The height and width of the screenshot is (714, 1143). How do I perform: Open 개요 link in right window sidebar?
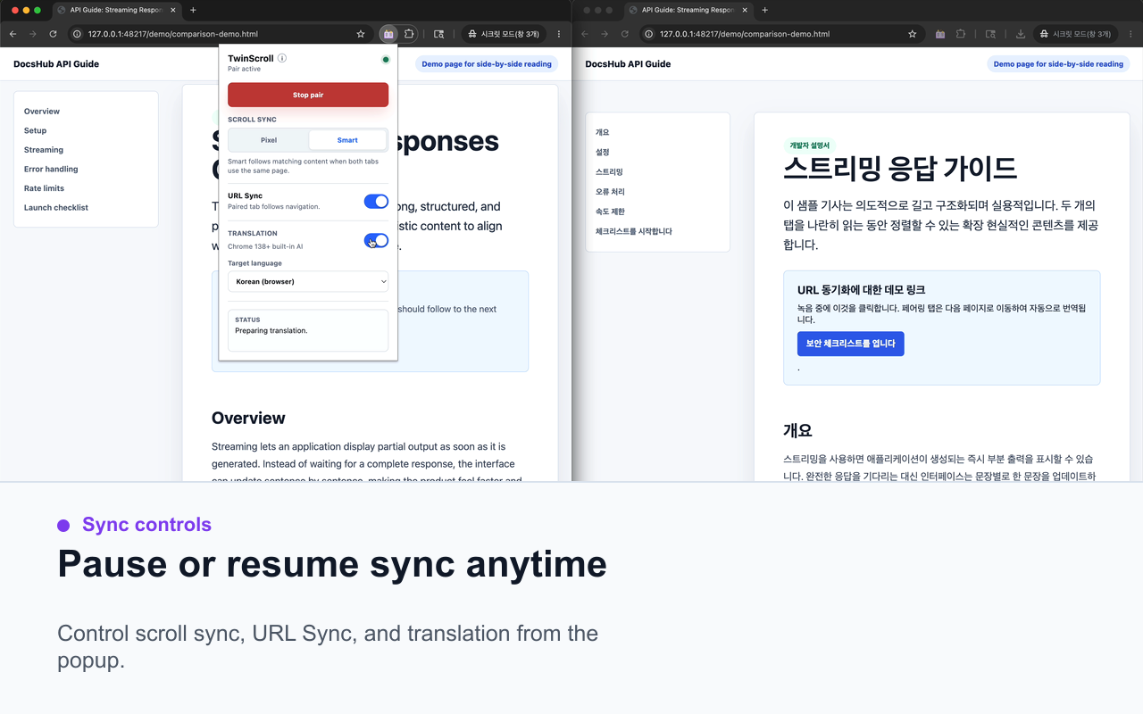tap(603, 132)
